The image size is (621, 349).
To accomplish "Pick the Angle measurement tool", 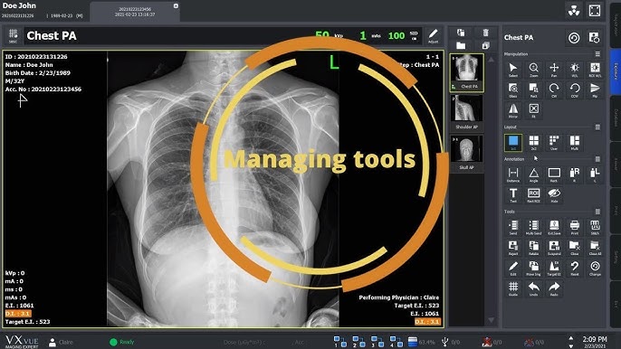I will coord(533,174).
